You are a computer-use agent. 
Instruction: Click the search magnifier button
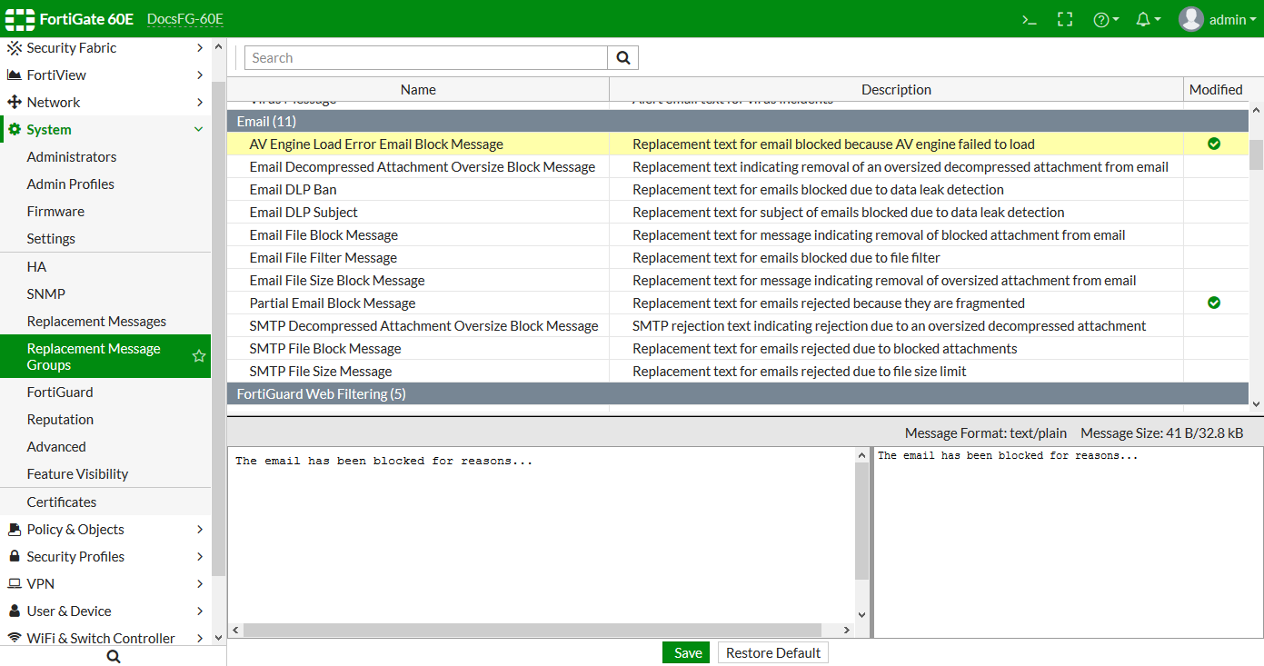623,58
